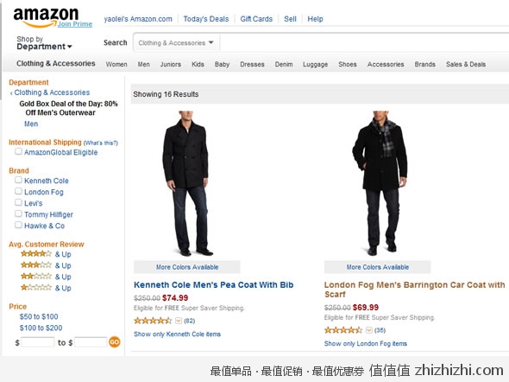This screenshot has width=509, height=382.
Task: Click the minimum price input field
Action: point(37,342)
